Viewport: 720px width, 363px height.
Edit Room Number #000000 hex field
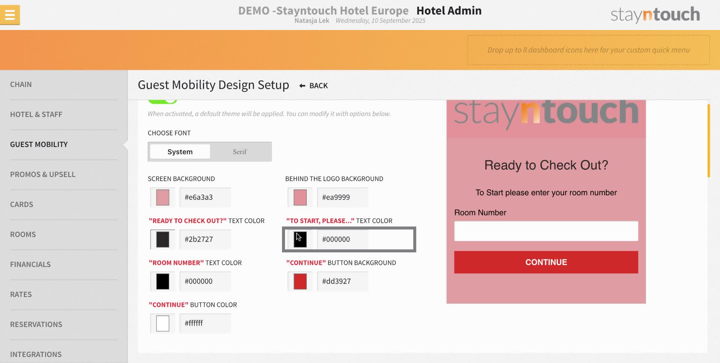click(205, 281)
